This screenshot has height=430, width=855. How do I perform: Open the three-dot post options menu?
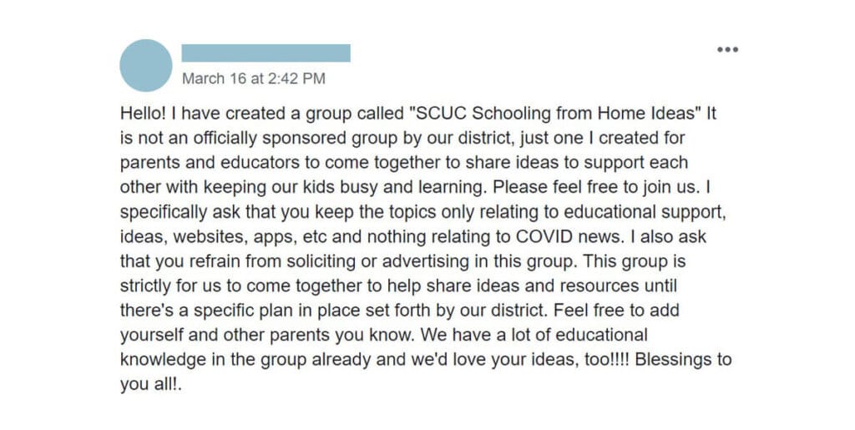[727, 49]
